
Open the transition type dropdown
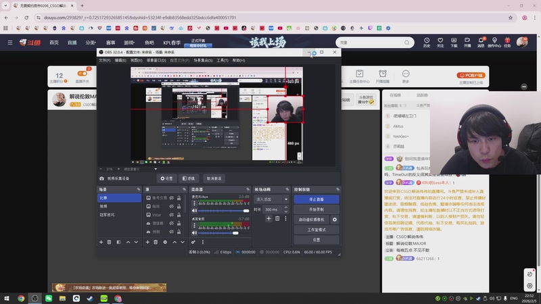272,199
